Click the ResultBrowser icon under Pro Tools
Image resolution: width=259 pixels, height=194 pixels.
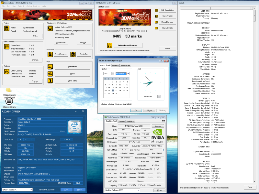point(50,54)
